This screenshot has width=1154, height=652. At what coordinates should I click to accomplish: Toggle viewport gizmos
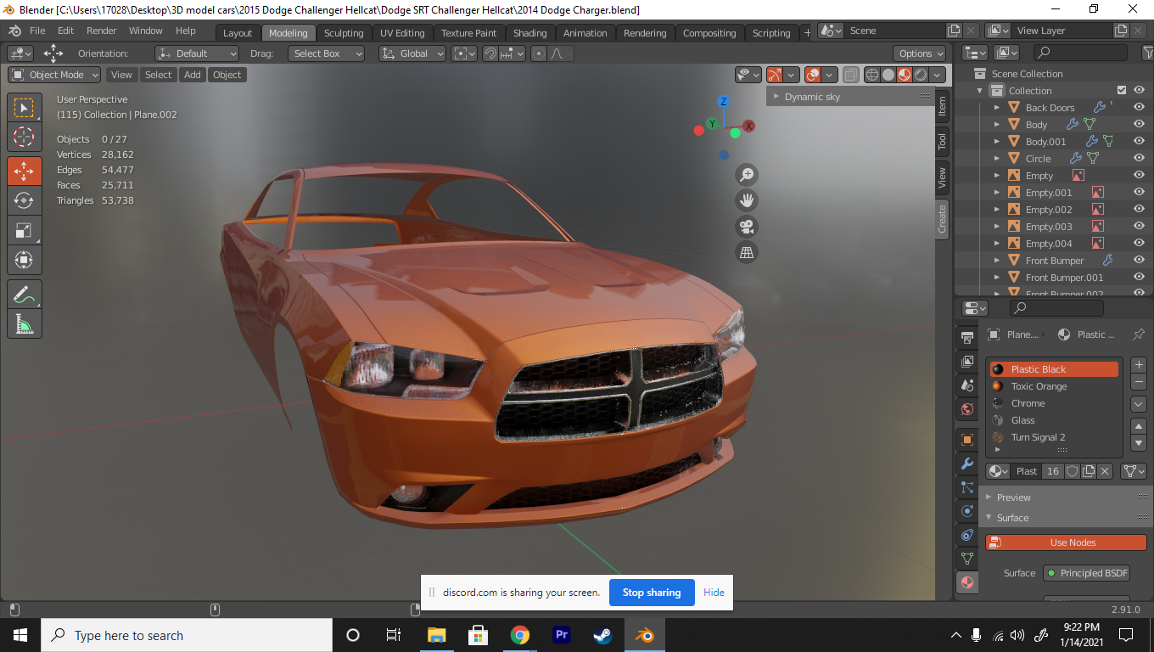pyautogui.click(x=774, y=75)
